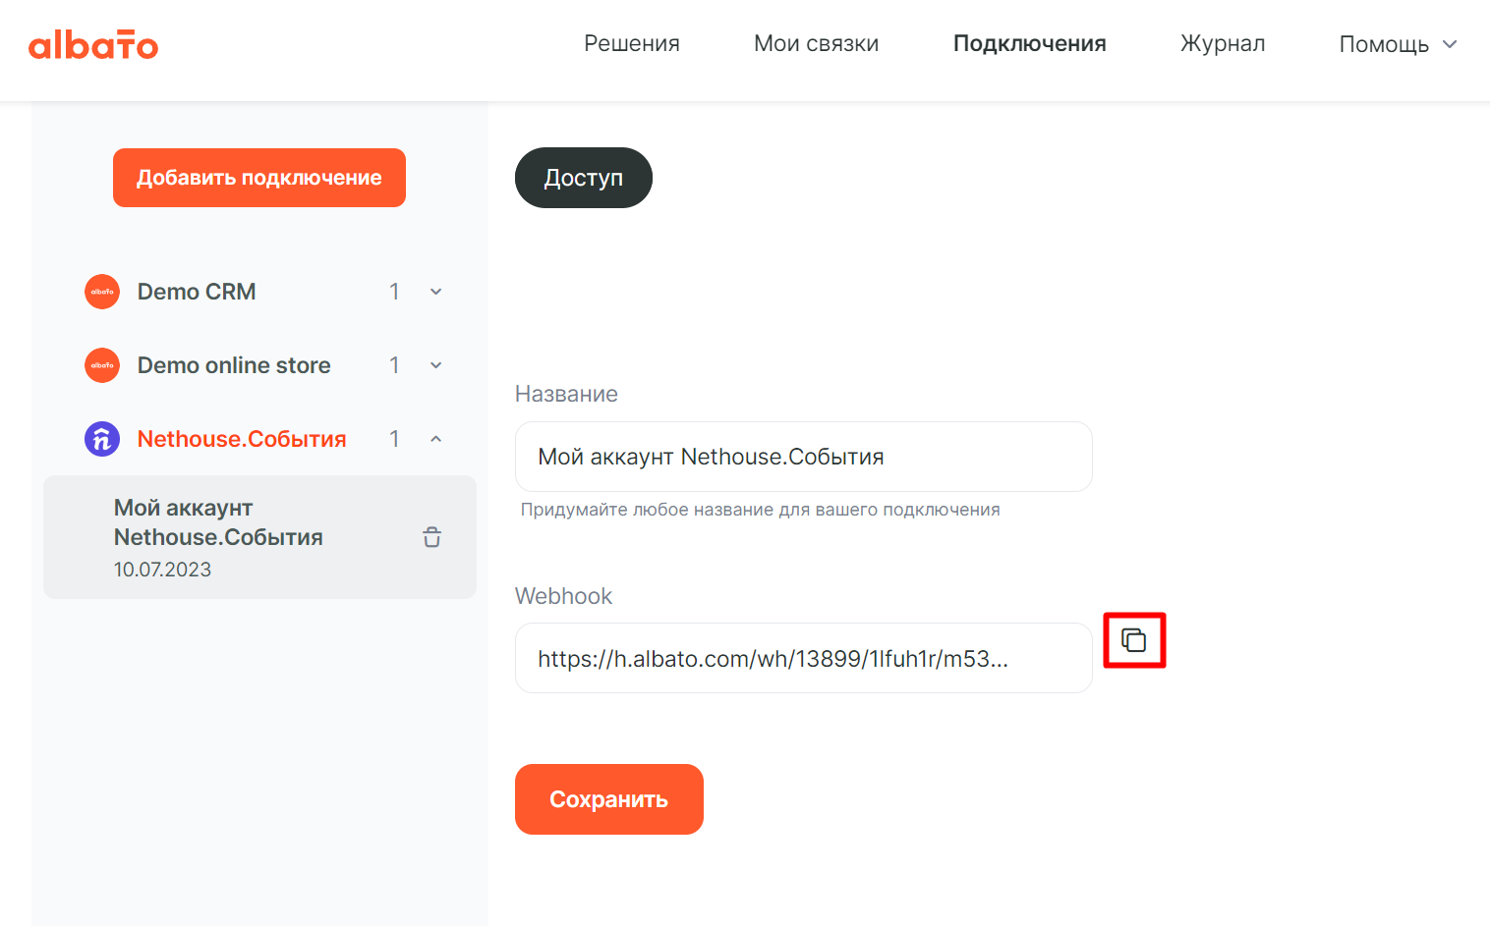Open the Подключения section
This screenshot has height=926, width=1490.
1030,43
